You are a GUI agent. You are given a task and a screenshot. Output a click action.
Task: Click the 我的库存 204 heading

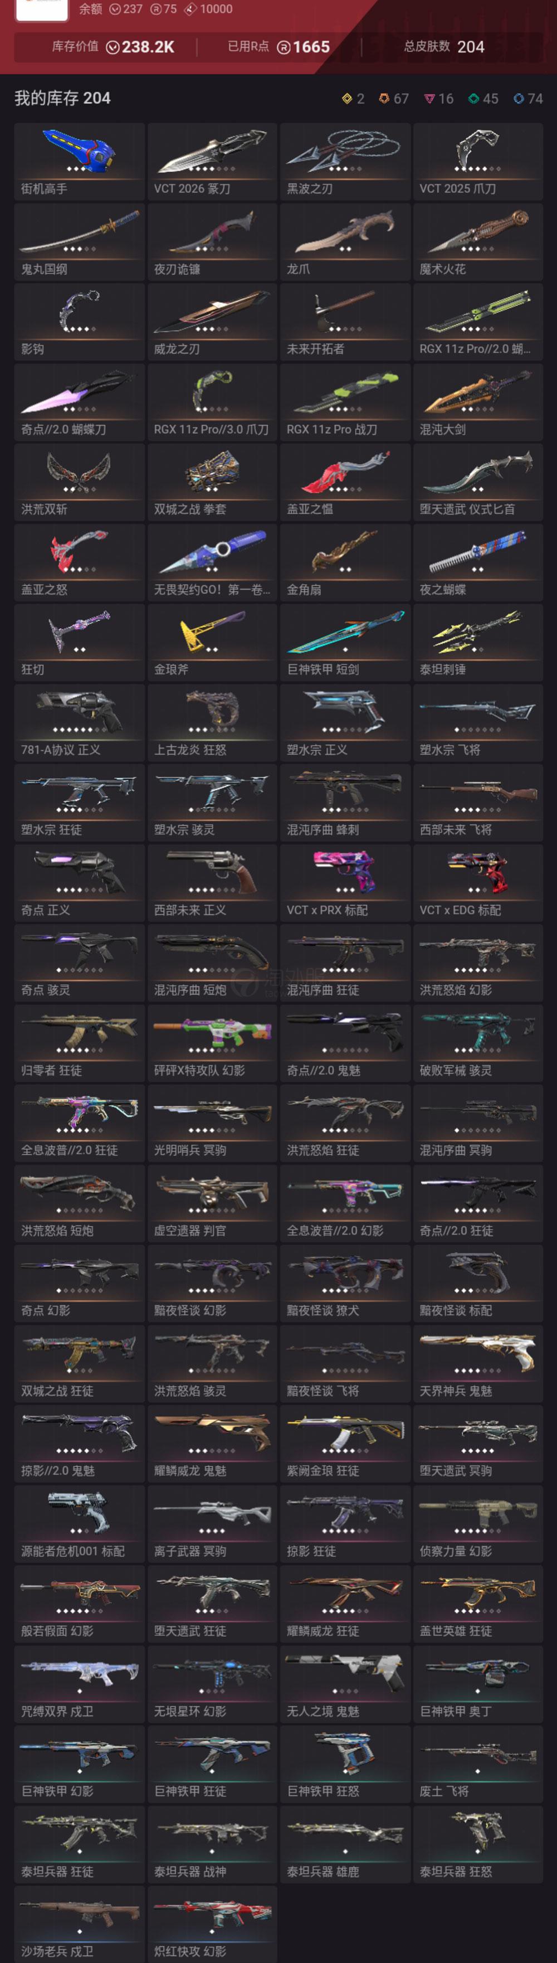coord(62,98)
